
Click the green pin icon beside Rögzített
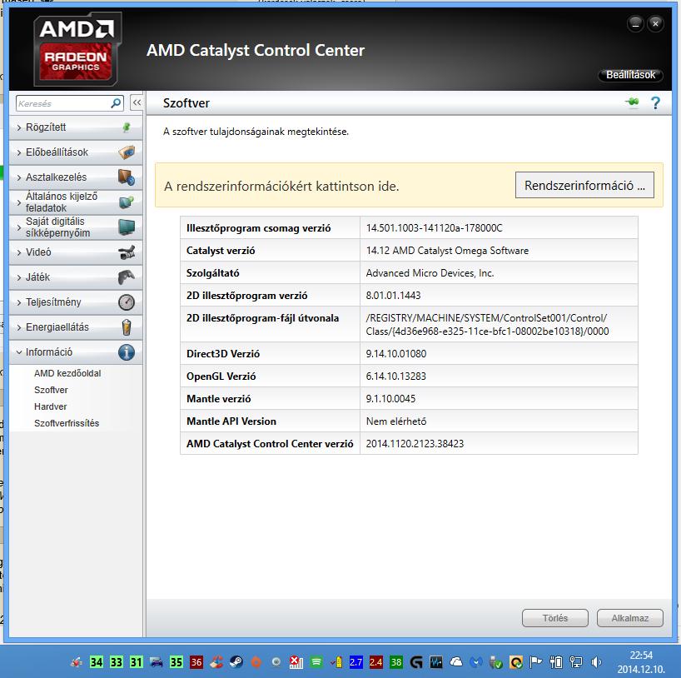(x=127, y=127)
